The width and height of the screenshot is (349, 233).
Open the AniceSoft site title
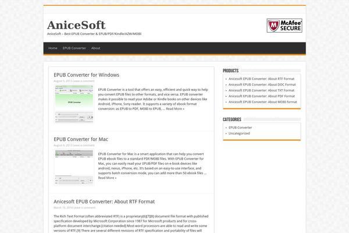[76, 25]
